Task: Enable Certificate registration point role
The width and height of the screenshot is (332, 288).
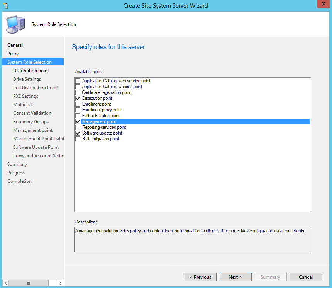Action: [78, 92]
